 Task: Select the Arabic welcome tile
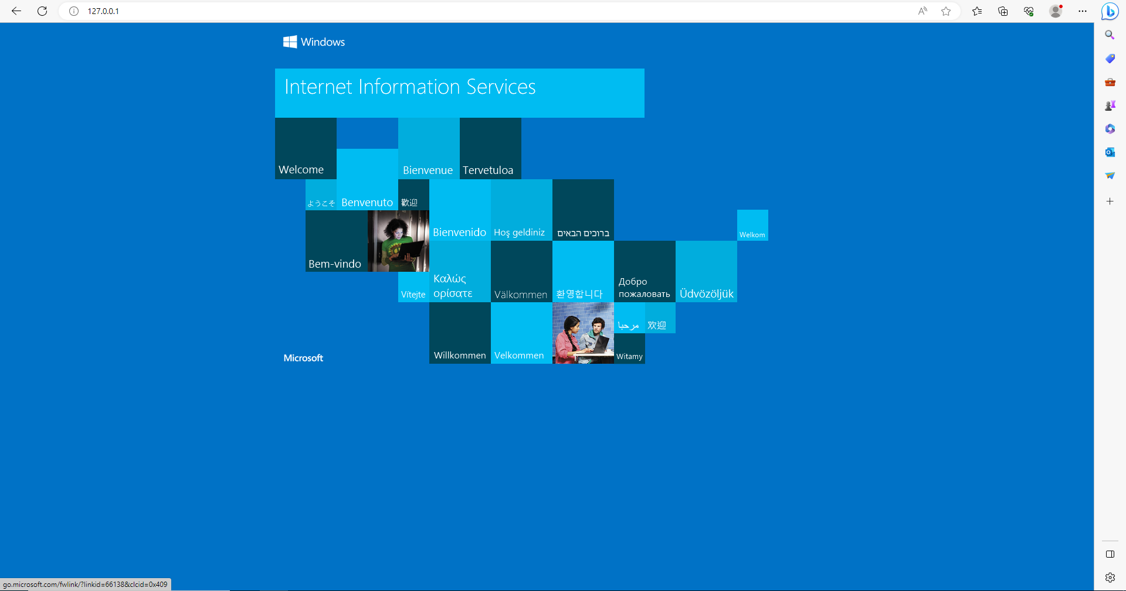pos(629,317)
